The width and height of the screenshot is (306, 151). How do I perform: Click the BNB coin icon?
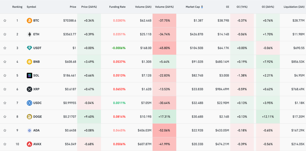(29, 62)
